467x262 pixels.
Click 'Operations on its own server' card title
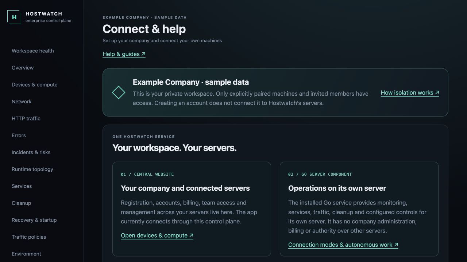click(337, 188)
